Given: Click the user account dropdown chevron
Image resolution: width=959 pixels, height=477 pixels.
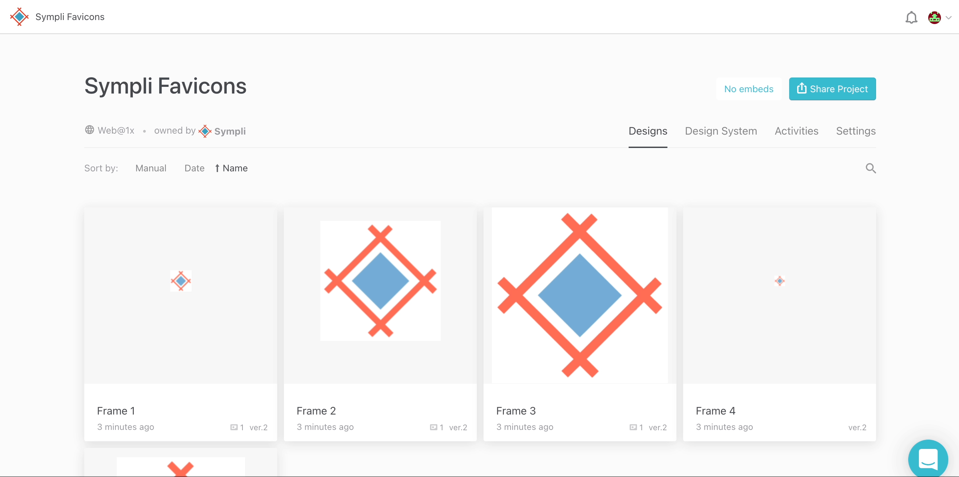Looking at the screenshot, I should pyautogui.click(x=949, y=17).
